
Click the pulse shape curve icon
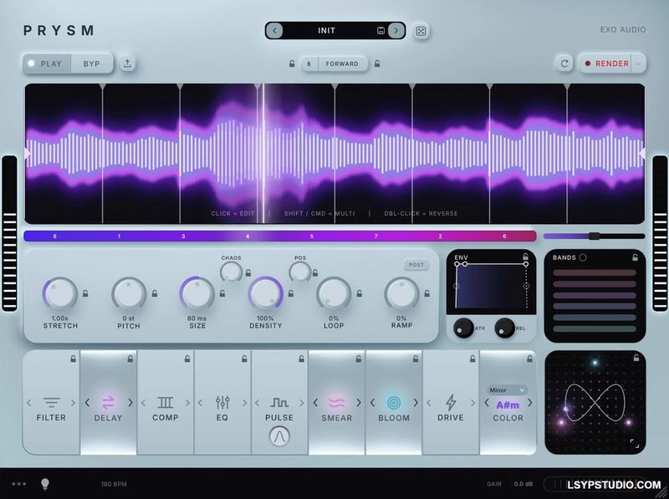click(279, 435)
